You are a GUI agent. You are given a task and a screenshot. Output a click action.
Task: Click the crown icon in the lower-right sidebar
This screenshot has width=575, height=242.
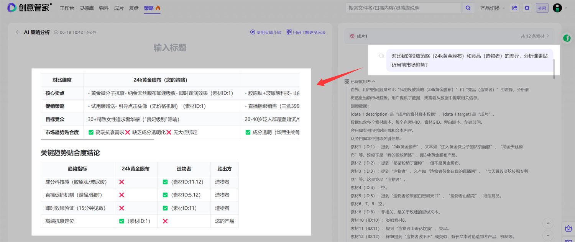pyautogui.click(x=568, y=229)
